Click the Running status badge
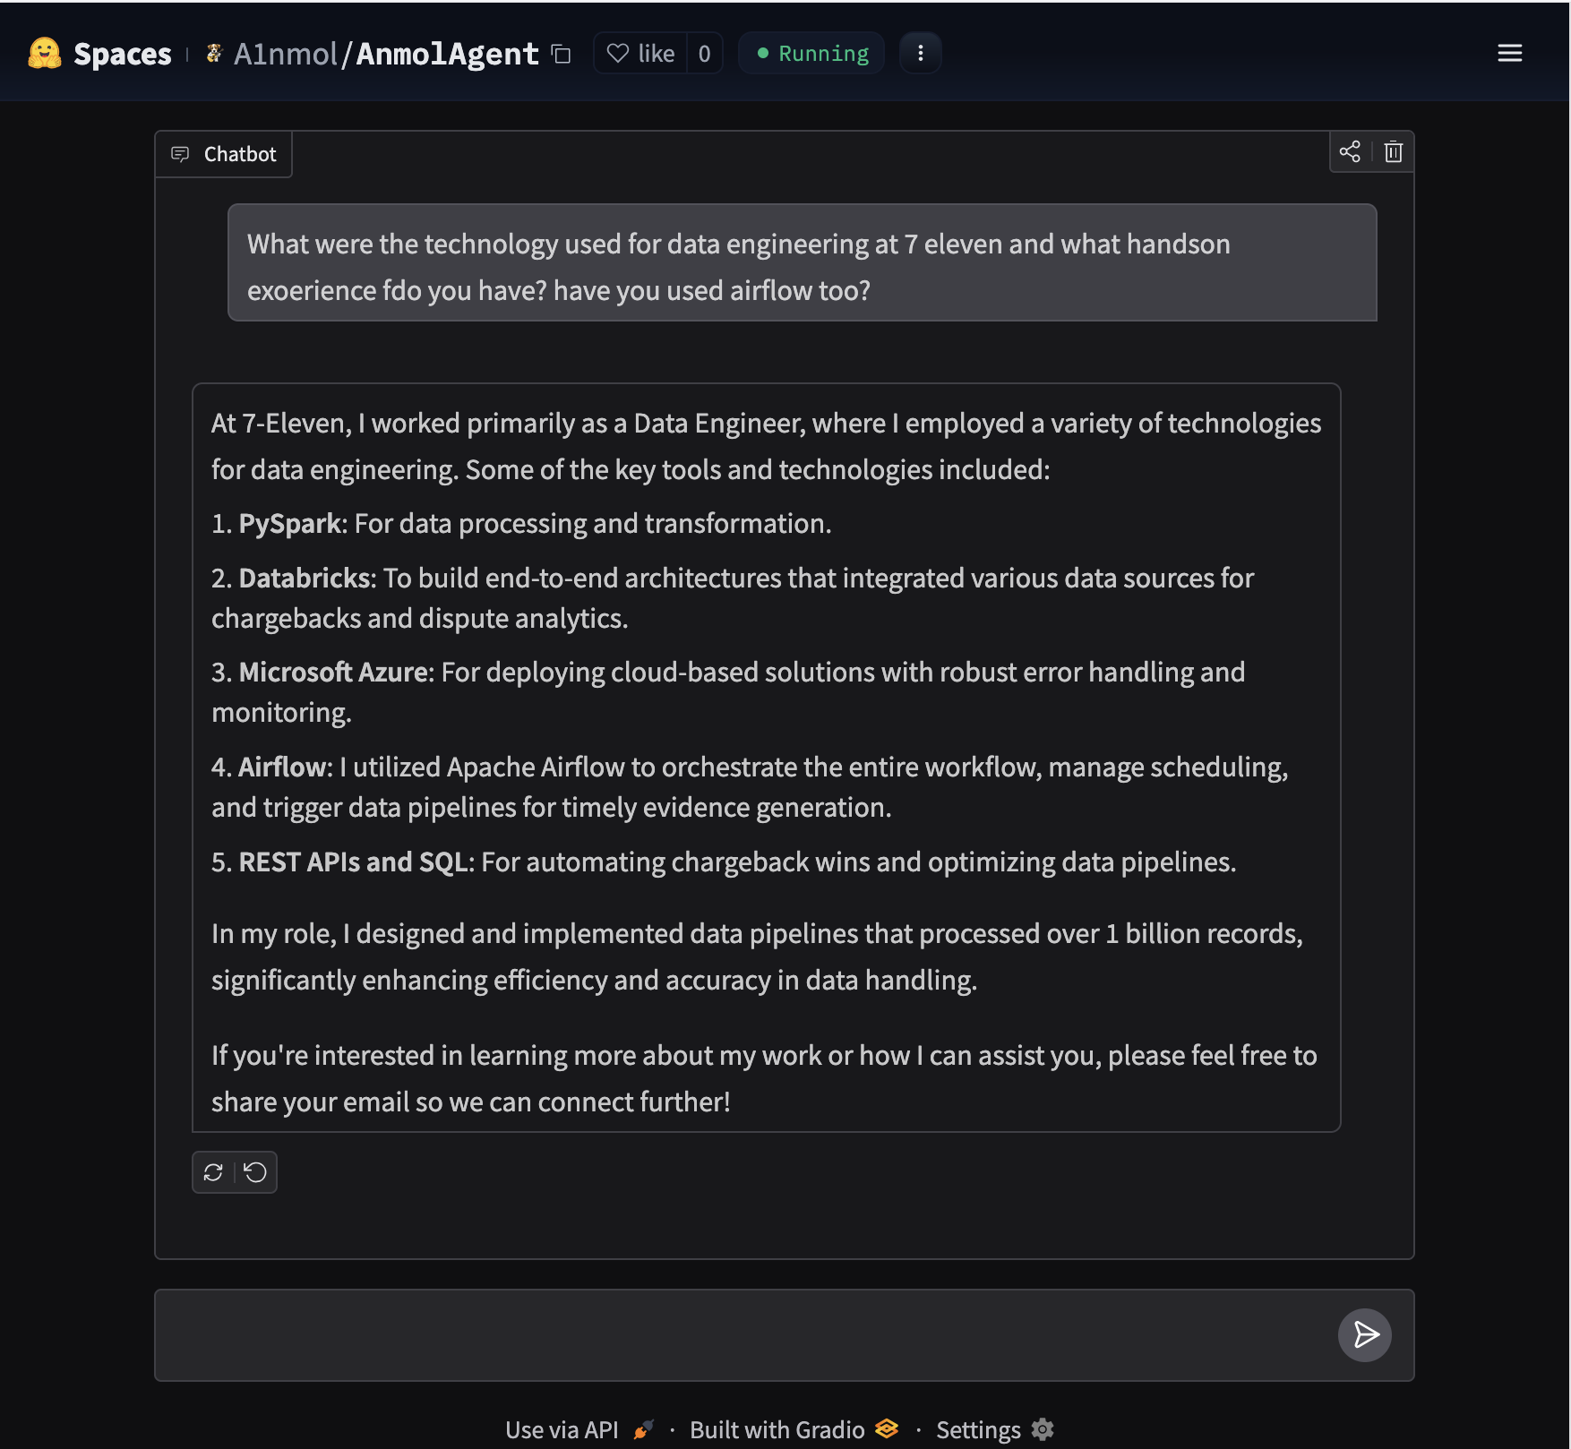This screenshot has height=1449, width=1571. tap(811, 54)
